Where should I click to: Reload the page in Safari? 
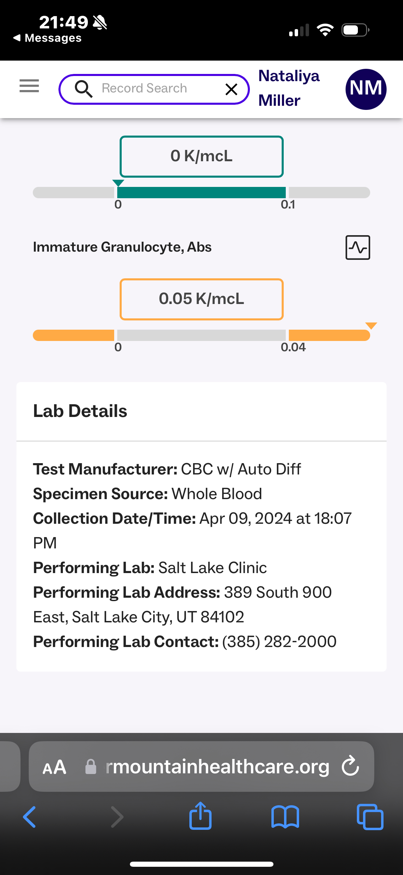click(350, 766)
